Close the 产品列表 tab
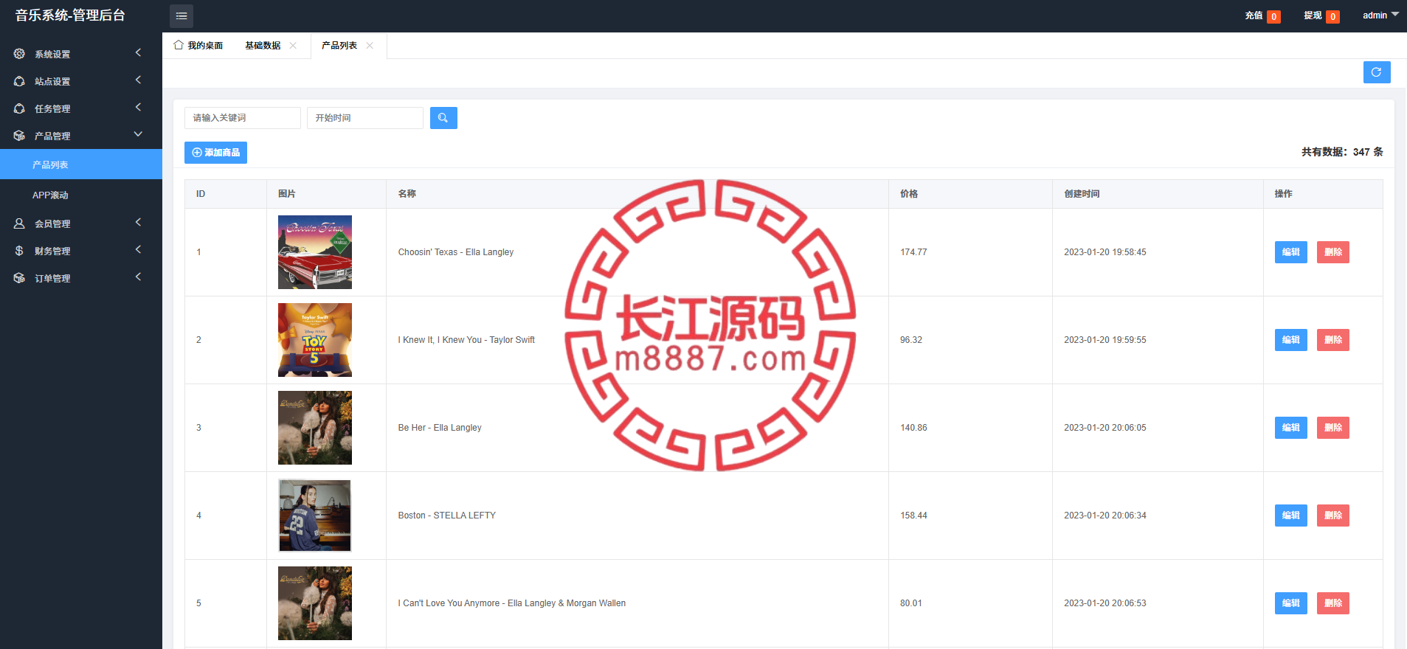1407x649 pixels. (x=370, y=46)
